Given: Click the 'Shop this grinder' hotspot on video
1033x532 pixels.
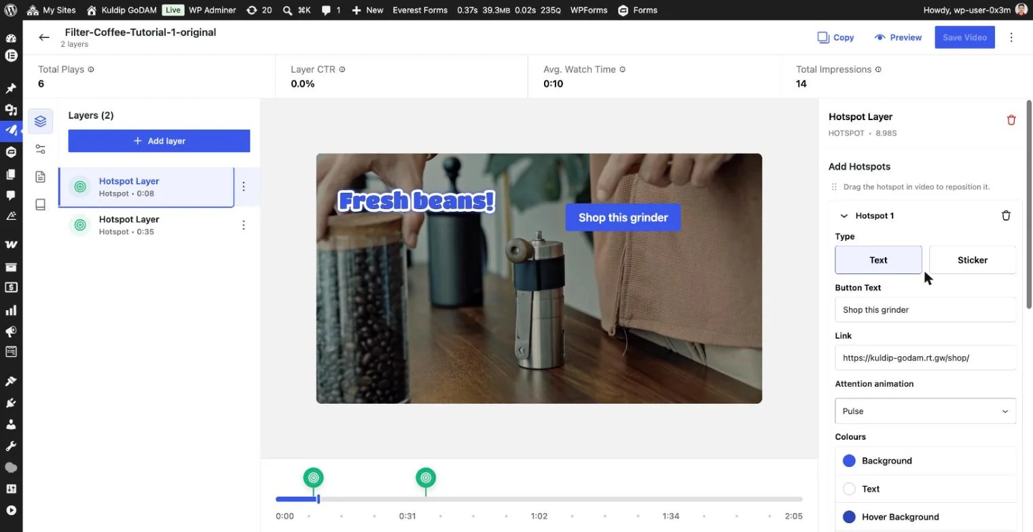Looking at the screenshot, I should click(x=623, y=218).
